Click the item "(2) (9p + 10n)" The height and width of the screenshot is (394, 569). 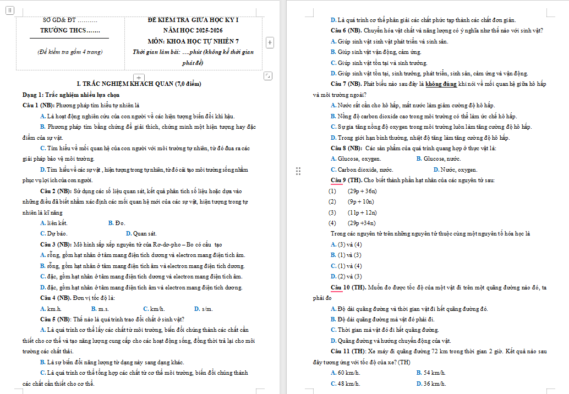click(x=351, y=201)
